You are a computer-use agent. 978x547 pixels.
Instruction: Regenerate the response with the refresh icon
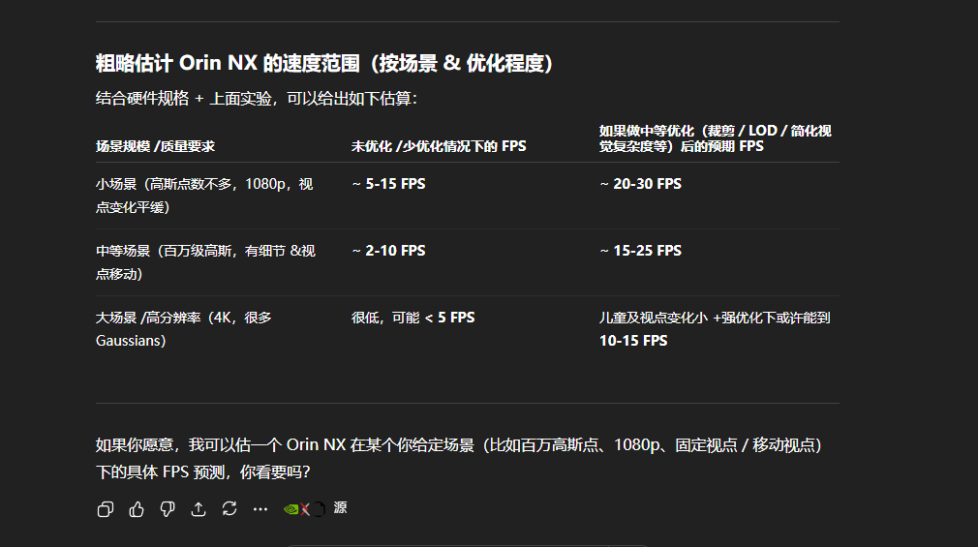pyautogui.click(x=229, y=509)
